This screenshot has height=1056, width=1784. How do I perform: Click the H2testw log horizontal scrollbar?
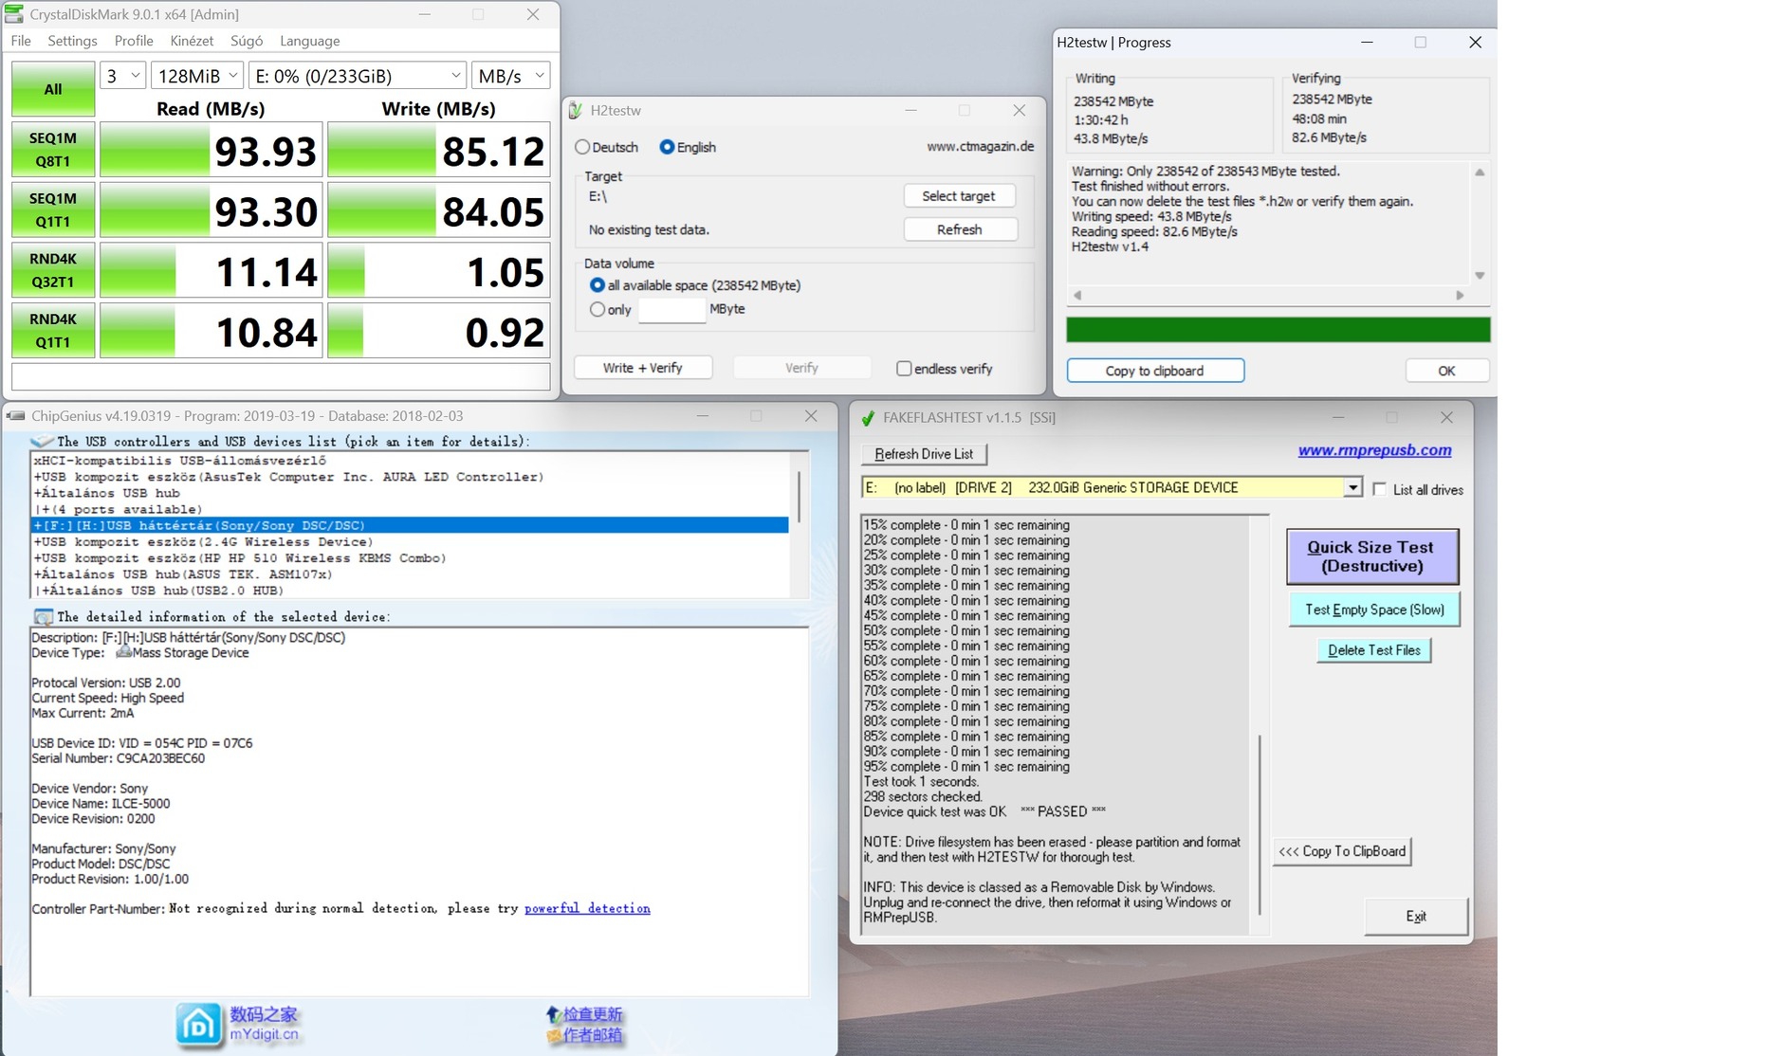click(x=1268, y=296)
